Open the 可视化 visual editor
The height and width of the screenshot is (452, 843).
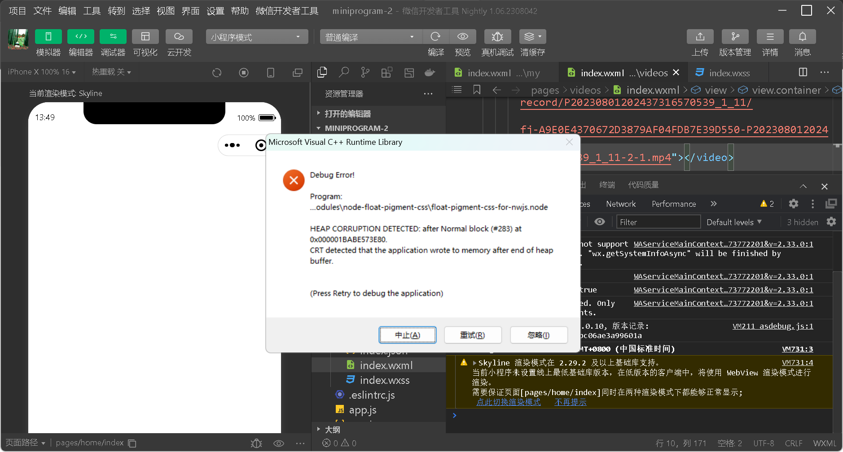pos(145,36)
